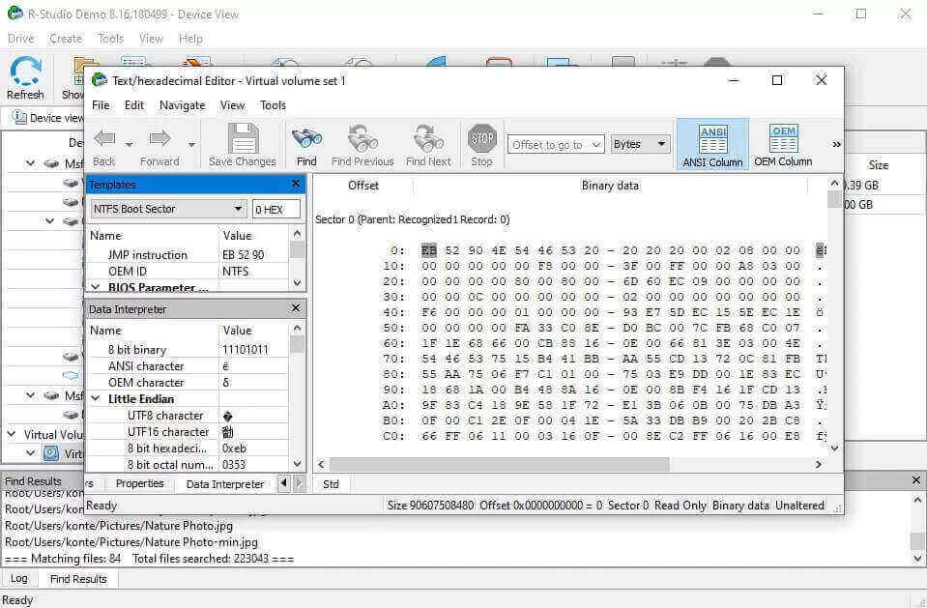Select the JMP instruction row
927x608 pixels.
[188, 255]
